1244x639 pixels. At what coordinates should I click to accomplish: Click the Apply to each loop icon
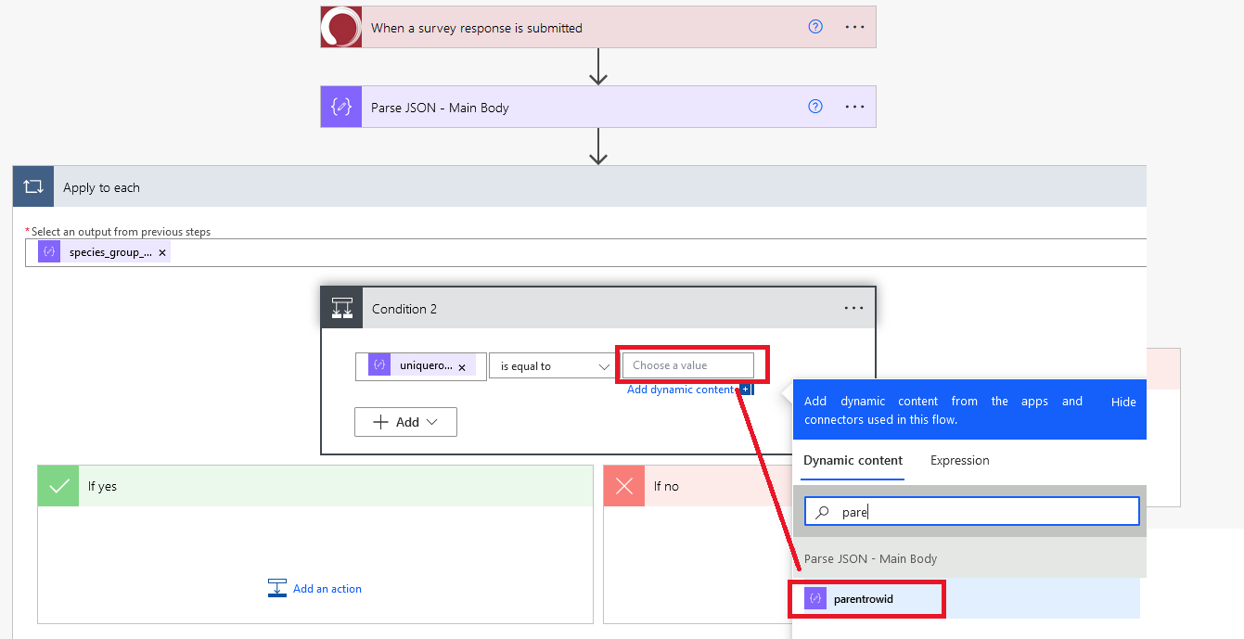pyautogui.click(x=33, y=186)
